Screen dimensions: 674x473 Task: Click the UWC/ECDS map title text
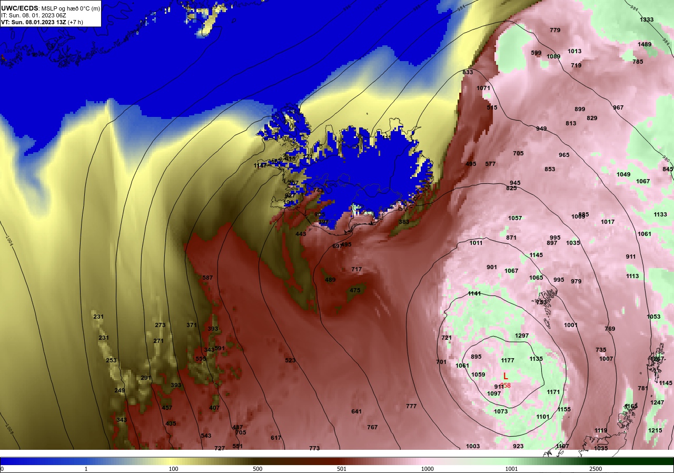50,8
